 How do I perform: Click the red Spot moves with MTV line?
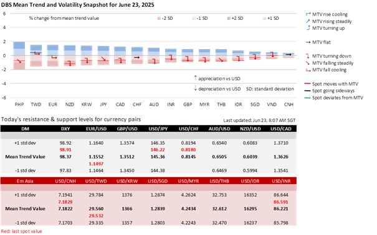click(307, 84)
